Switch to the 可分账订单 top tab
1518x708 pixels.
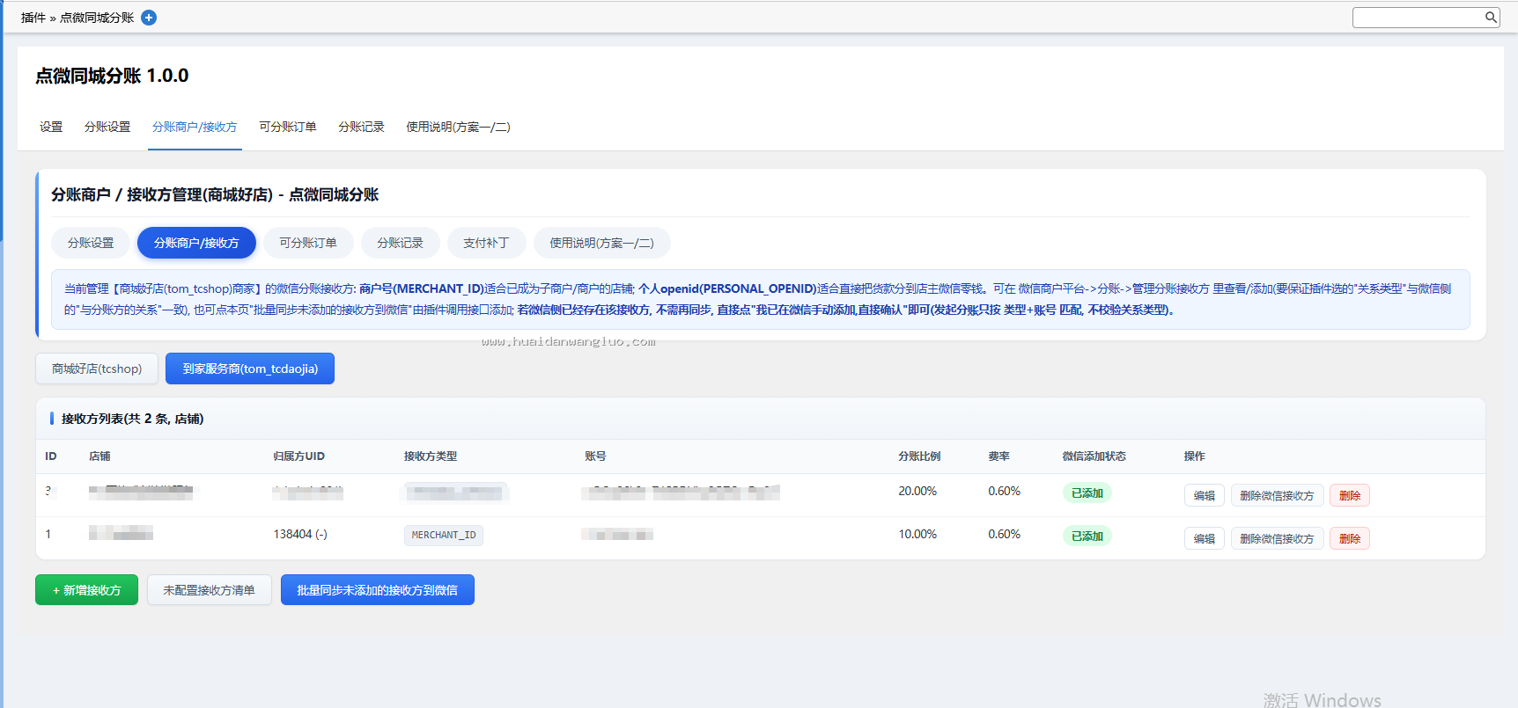(288, 127)
